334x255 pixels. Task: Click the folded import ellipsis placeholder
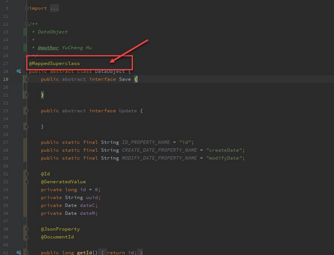click(x=54, y=8)
